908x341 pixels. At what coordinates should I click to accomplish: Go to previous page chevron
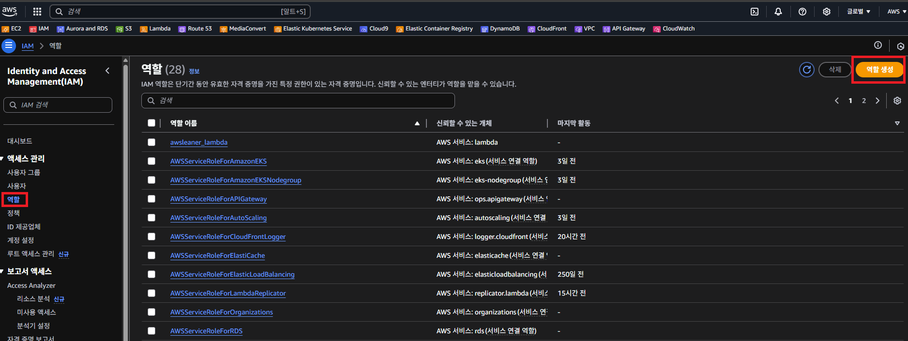[837, 101]
